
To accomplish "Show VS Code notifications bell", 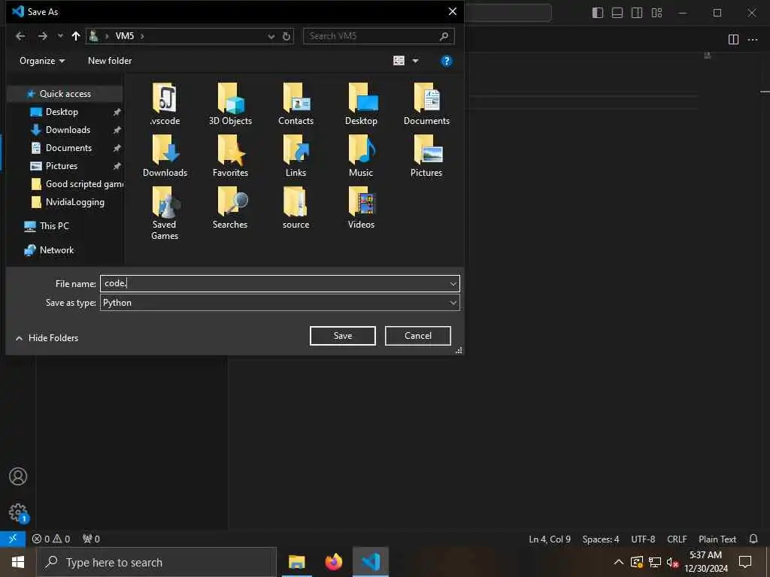I will (x=753, y=539).
